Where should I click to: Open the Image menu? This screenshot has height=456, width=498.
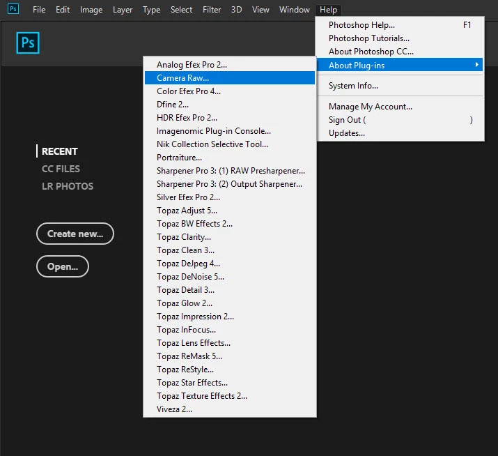91,10
